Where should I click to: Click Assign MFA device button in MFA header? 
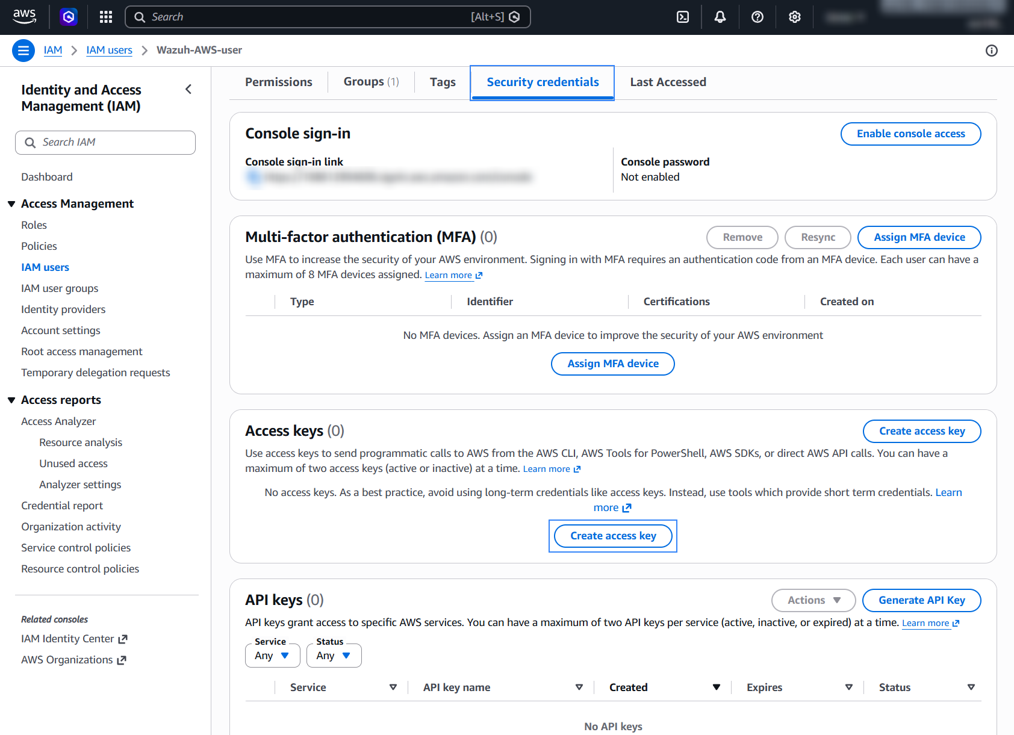click(x=919, y=237)
